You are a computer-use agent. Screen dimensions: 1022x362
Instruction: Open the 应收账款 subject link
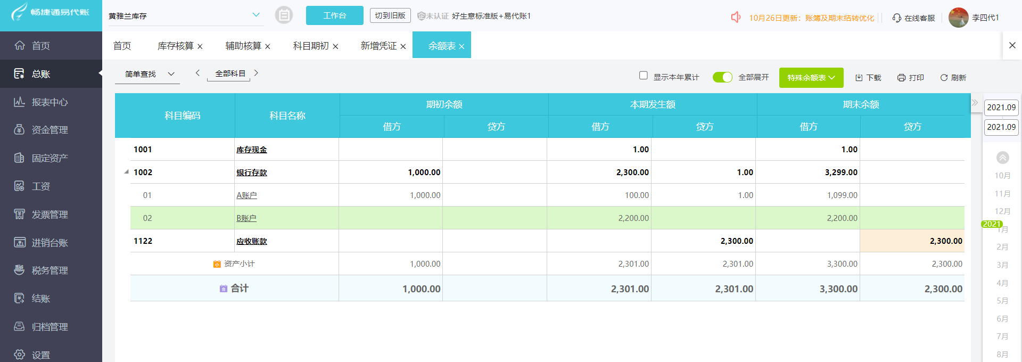pyautogui.click(x=252, y=241)
